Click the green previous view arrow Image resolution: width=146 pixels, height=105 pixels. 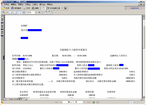[x=94, y=102]
